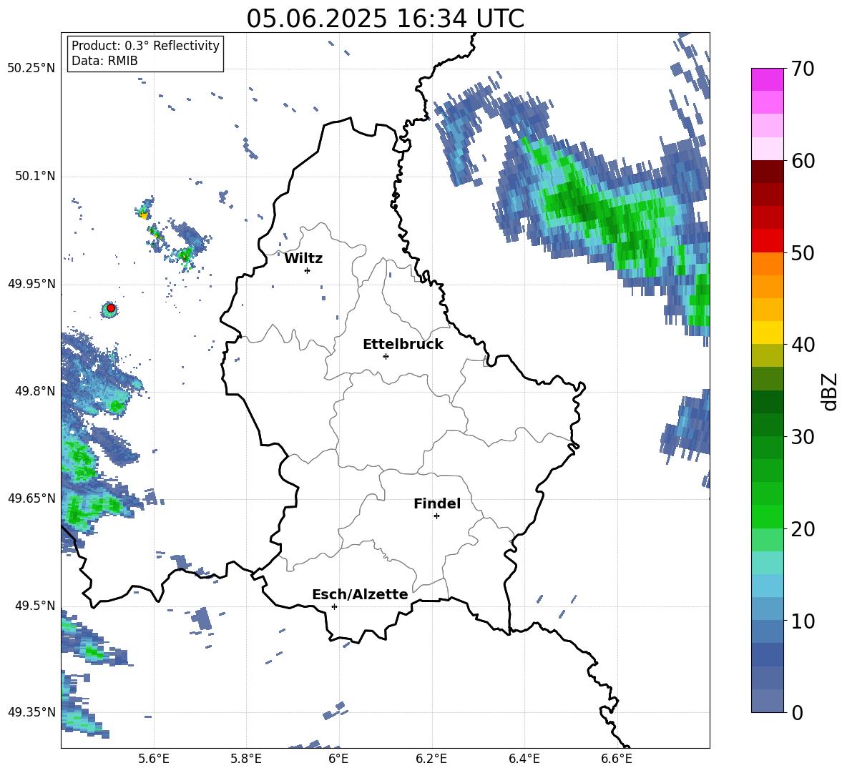Click the 50.25°N latitude label

(31, 69)
